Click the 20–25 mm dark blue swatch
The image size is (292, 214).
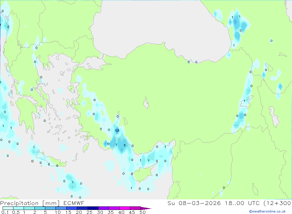(82, 208)
